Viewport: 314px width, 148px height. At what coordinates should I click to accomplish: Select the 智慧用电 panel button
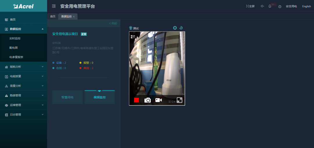coord(67,97)
